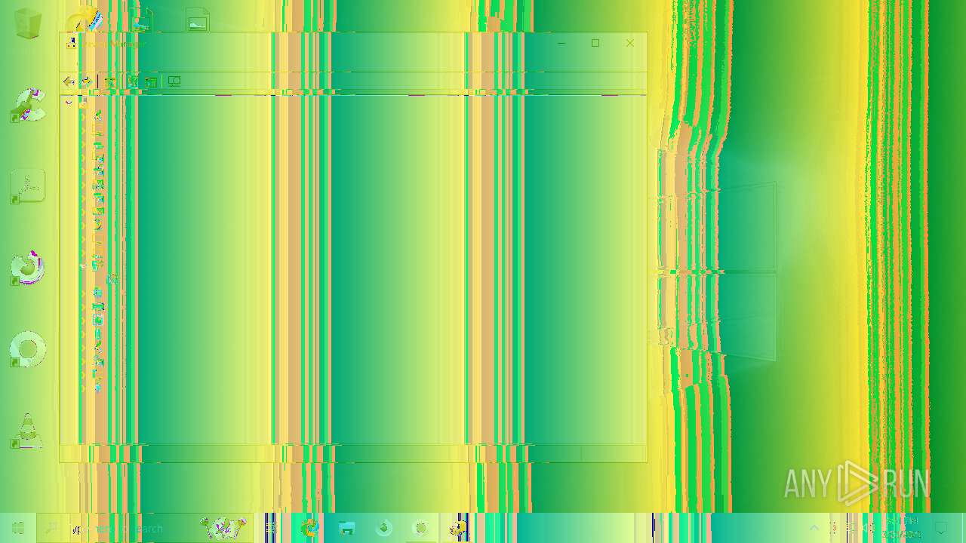Open the VLC media player desktop shortcut
This screenshot has height=543, width=966.
tap(28, 431)
